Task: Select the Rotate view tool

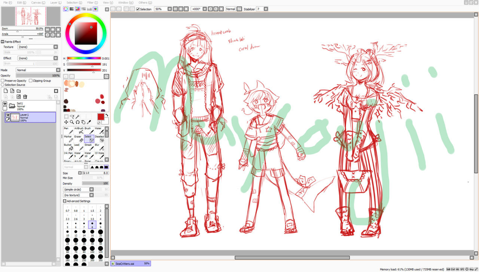Action: [77, 122]
